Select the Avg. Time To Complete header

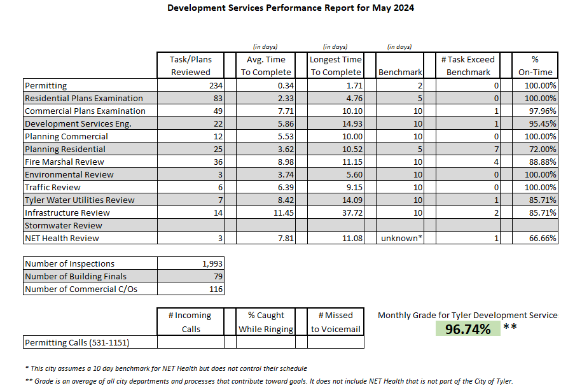(x=265, y=66)
